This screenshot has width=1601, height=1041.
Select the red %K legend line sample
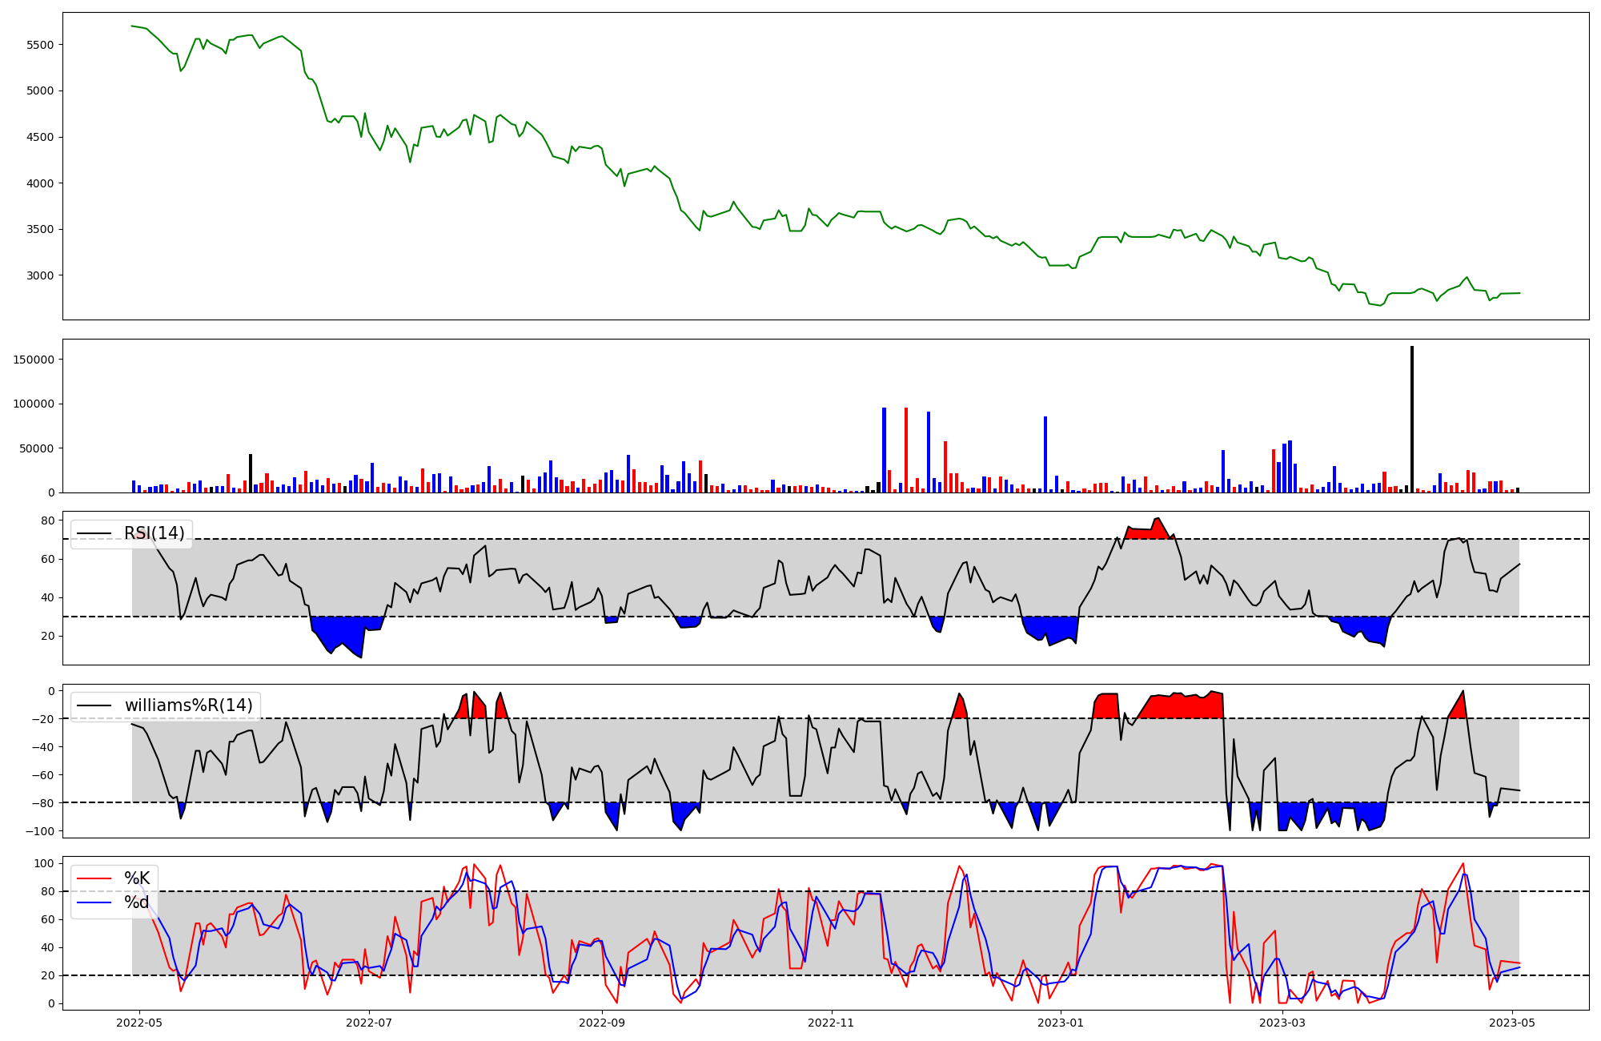(94, 878)
